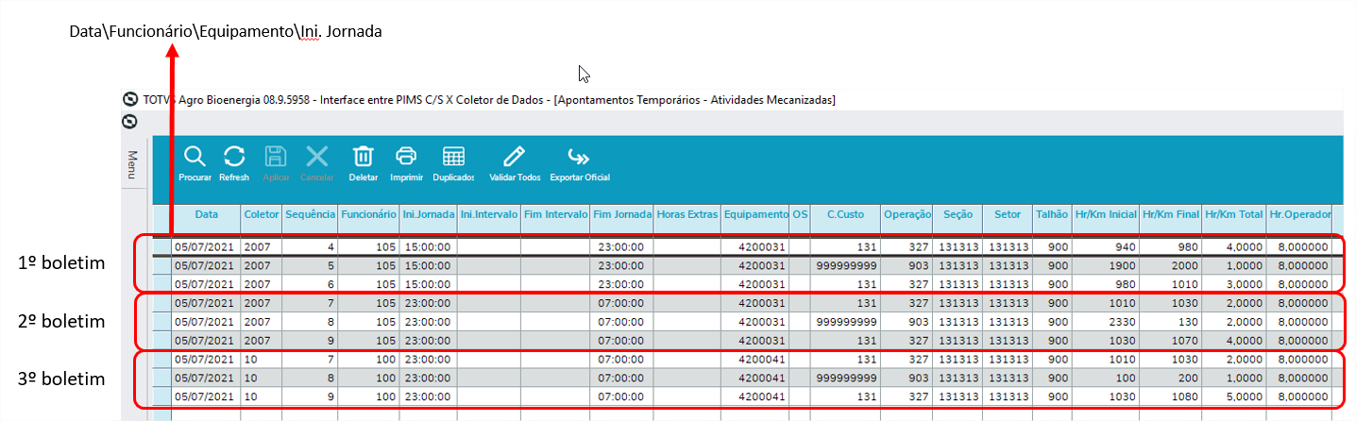Viewport: 1356px width, 421px height.
Task: Click Hr/Km Final value 200
Action: pos(1171,378)
